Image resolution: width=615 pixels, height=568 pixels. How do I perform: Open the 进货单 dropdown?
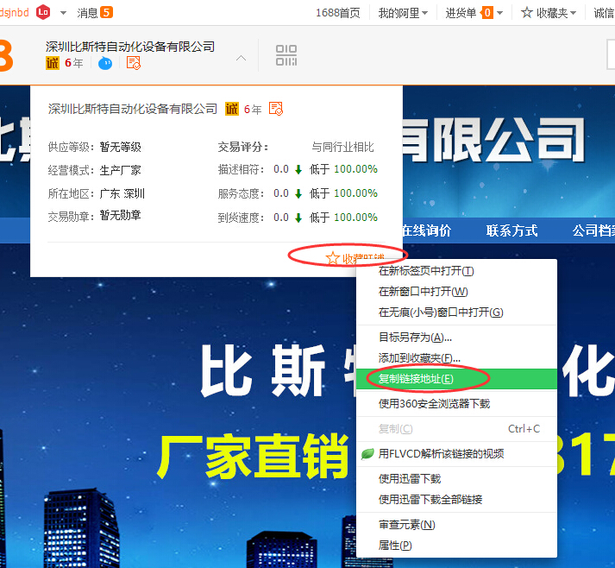pyautogui.click(x=474, y=13)
